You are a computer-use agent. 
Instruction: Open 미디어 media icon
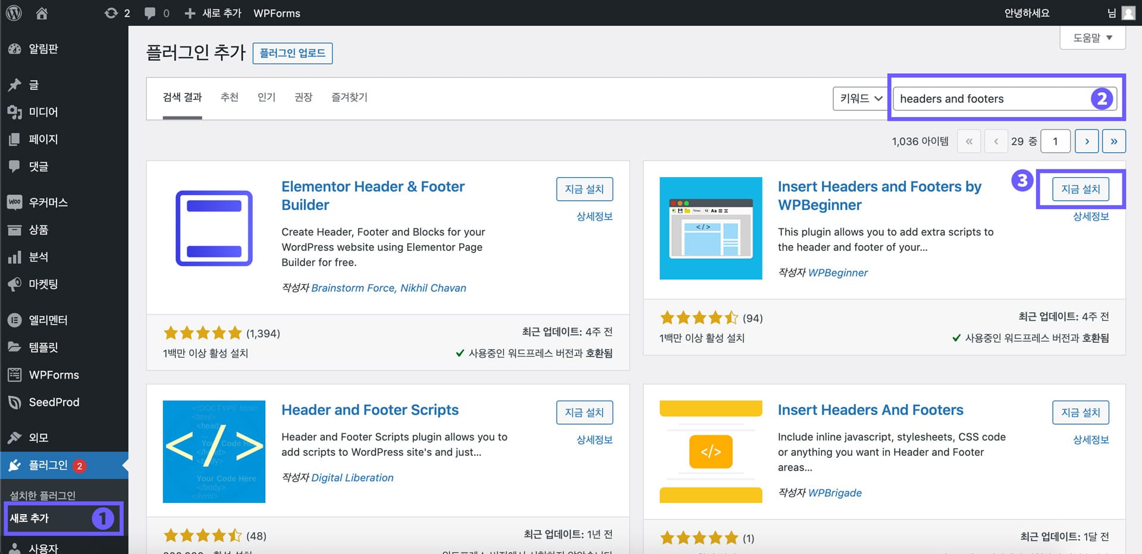pos(14,112)
